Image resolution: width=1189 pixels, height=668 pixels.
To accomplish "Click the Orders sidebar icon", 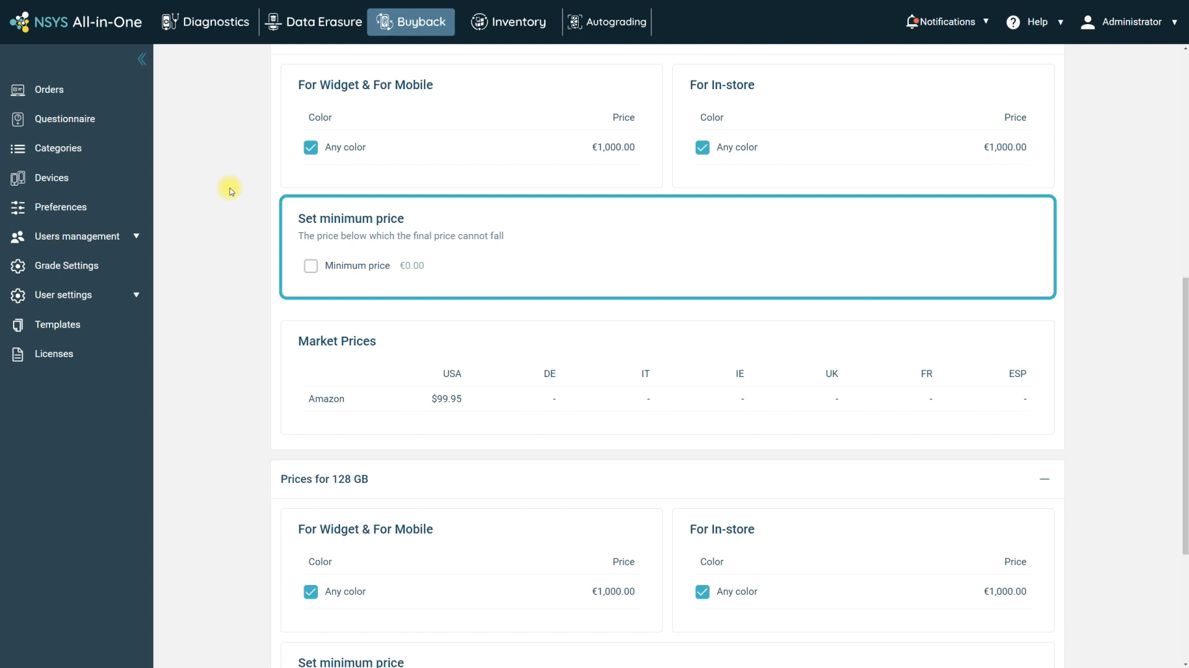I will click(x=18, y=90).
